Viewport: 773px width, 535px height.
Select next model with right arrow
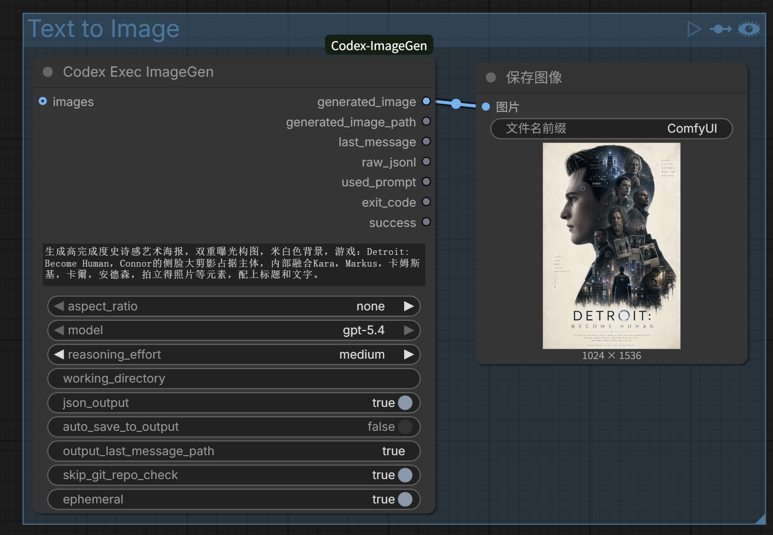click(409, 330)
